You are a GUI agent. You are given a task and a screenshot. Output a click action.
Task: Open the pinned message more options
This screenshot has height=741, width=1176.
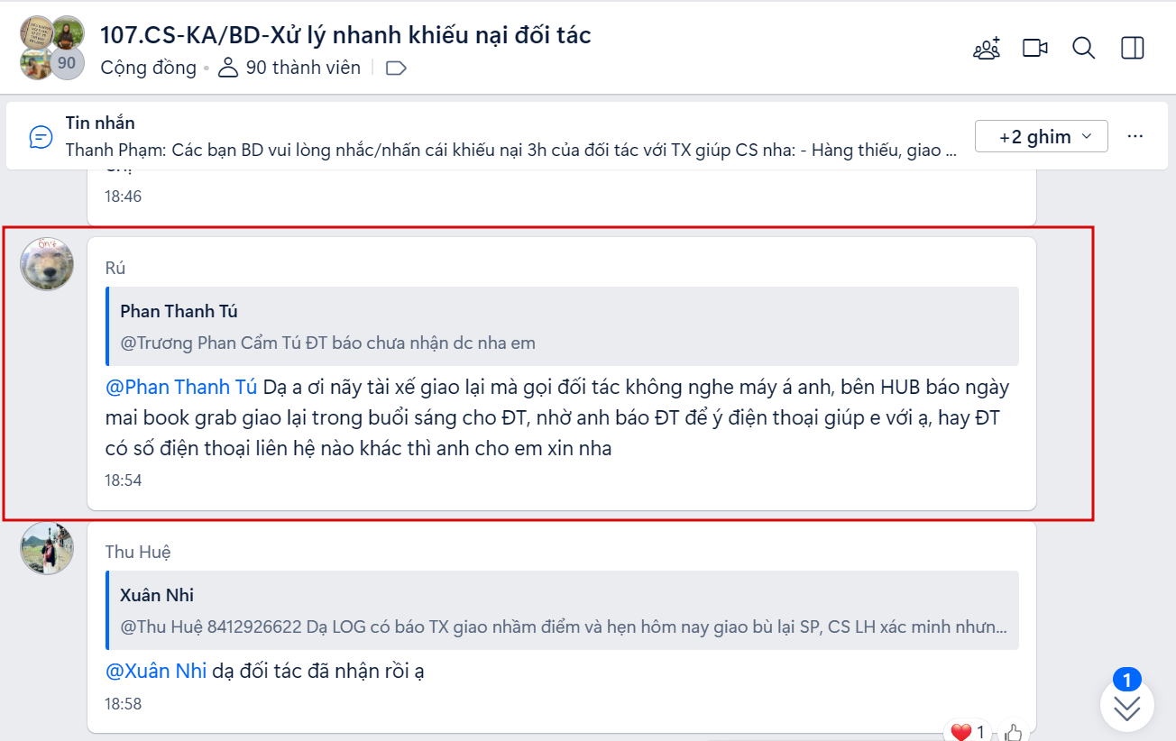click(1135, 136)
